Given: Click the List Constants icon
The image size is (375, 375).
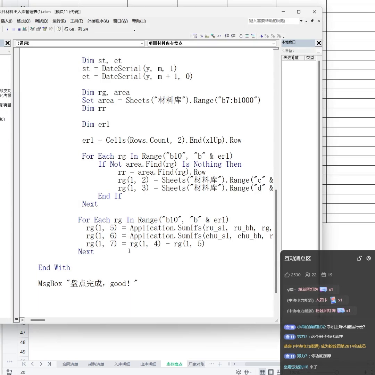Looking at the screenshot, I should (x=201, y=36).
